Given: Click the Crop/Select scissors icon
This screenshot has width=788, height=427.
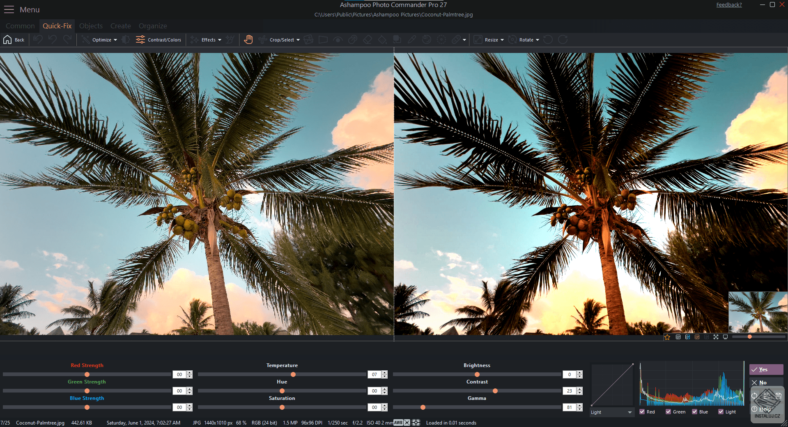Looking at the screenshot, I should (262, 40).
